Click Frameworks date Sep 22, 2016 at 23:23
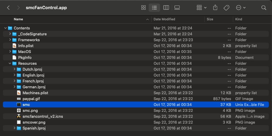Viewport: 272px width, 136px height. pyautogui.click(x=173, y=40)
